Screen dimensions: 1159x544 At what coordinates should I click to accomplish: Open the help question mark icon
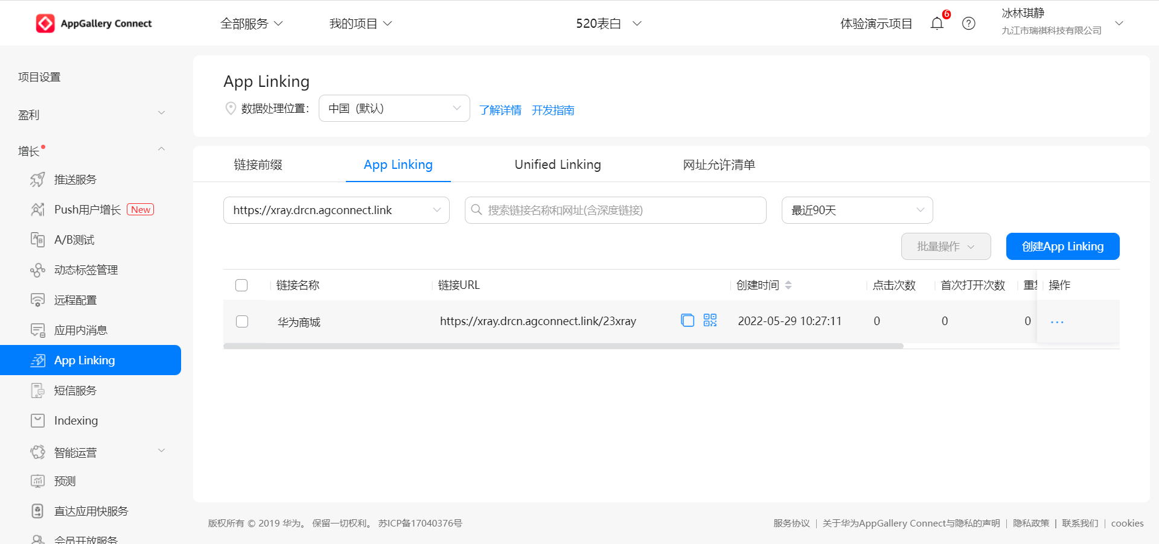(969, 24)
